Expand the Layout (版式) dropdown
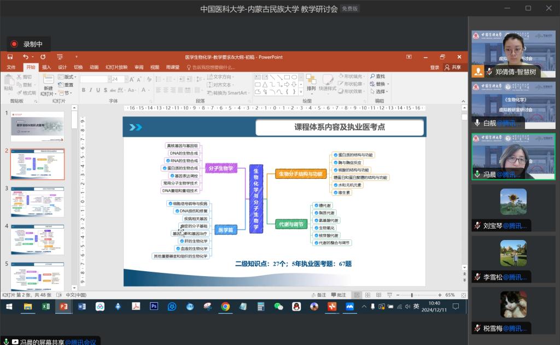This screenshot has width=560, height=345. click(x=68, y=77)
